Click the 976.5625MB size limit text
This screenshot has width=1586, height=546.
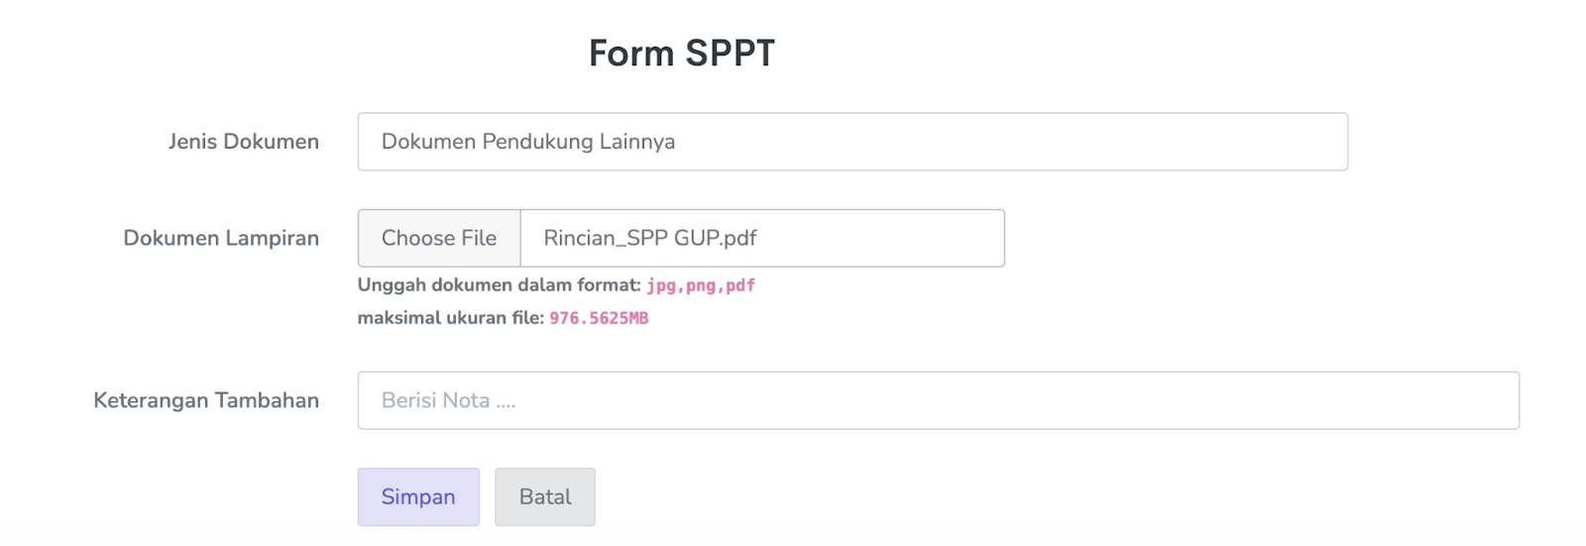tap(599, 318)
